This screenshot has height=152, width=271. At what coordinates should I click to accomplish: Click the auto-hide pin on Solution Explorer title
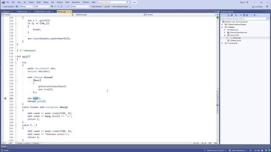266,12
